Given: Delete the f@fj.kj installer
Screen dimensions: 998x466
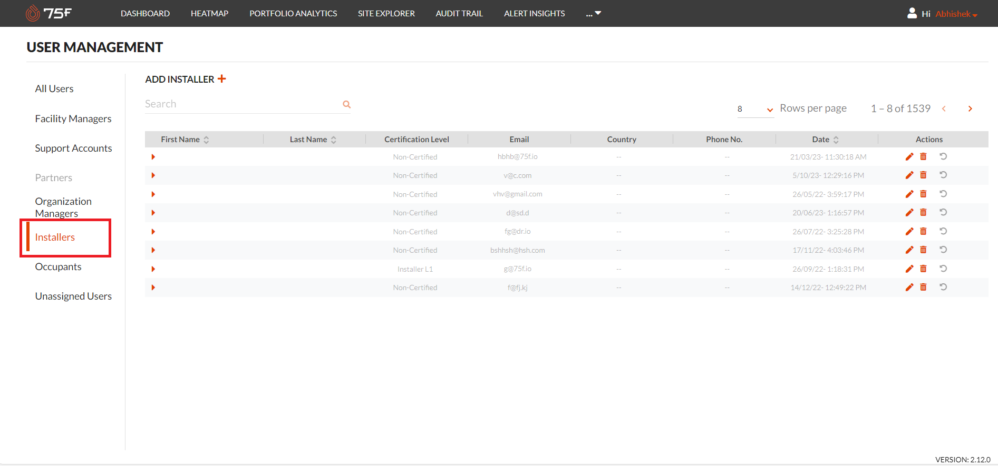Looking at the screenshot, I should click(x=923, y=287).
